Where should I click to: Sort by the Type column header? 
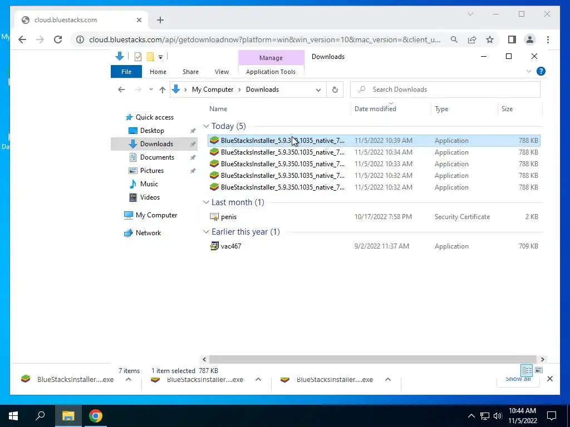pyautogui.click(x=441, y=109)
